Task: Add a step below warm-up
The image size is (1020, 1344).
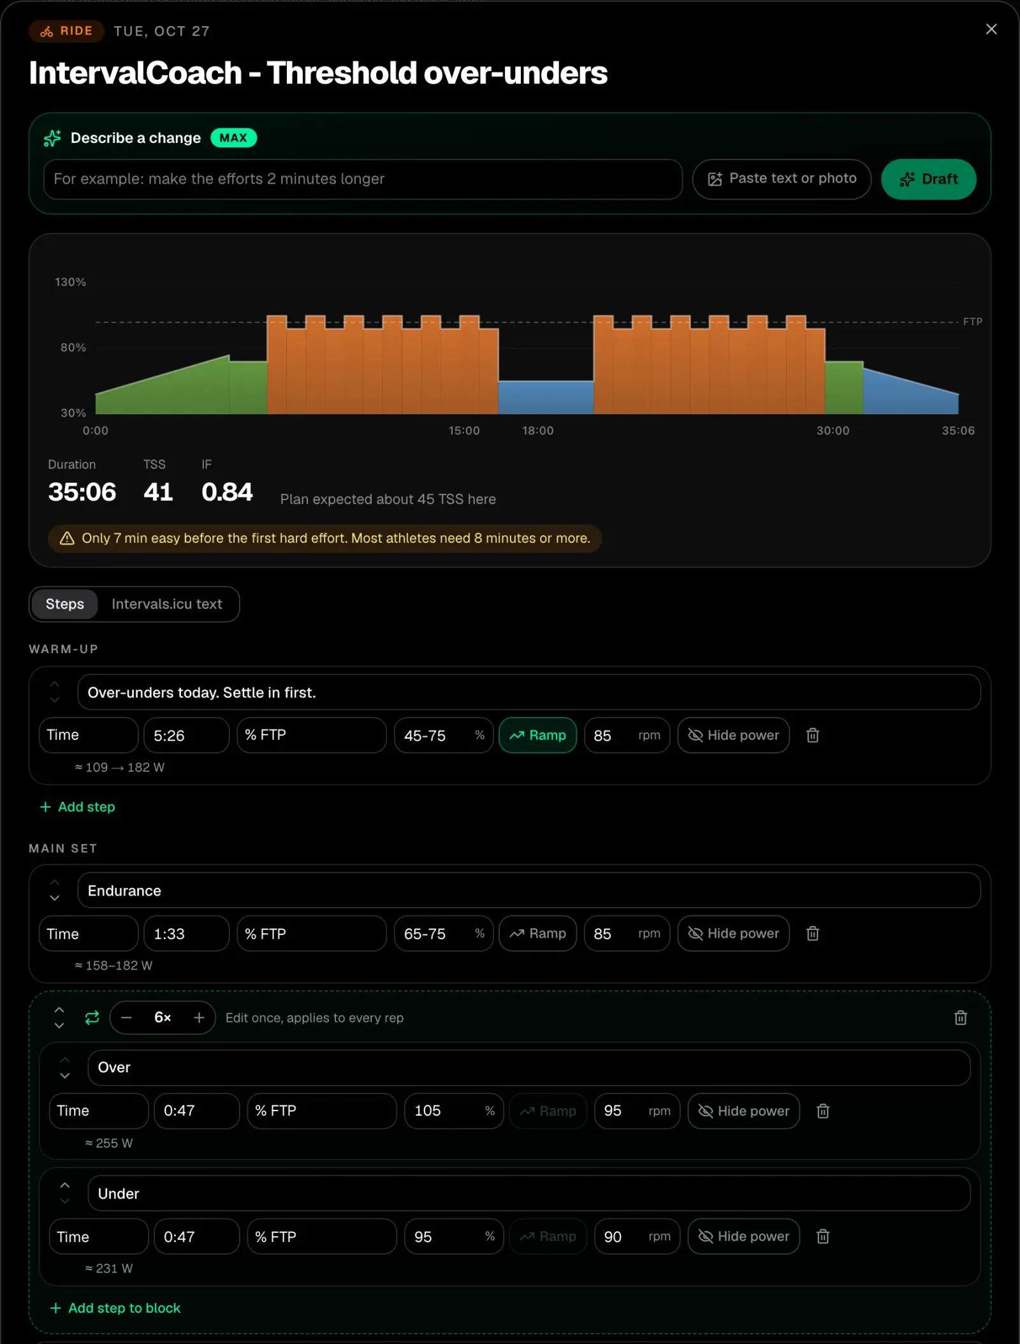Action: 77,807
